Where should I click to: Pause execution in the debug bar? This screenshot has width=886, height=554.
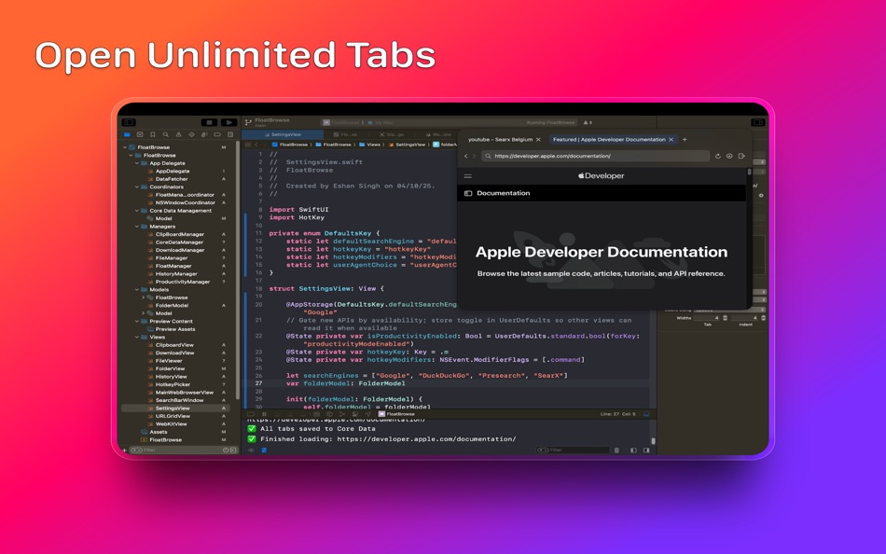[264, 414]
